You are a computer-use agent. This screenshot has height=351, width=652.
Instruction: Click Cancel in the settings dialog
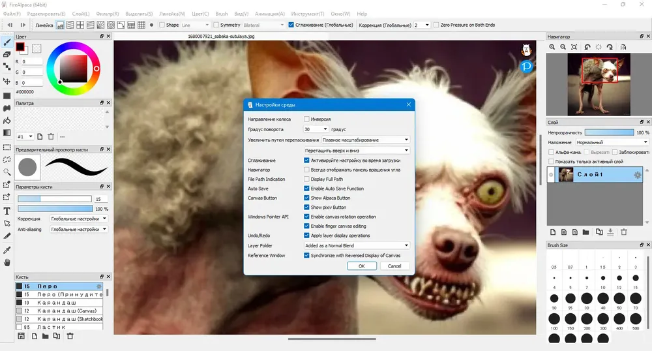tap(394, 266)
